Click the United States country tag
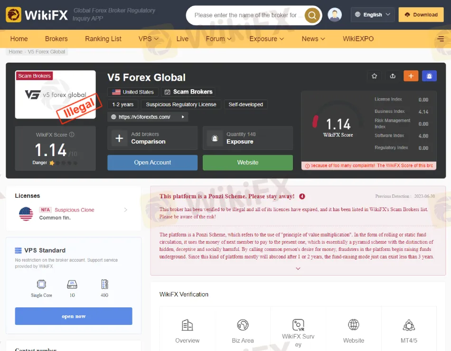The height and width of the screenshot is (351, 451). coord(132,92)
